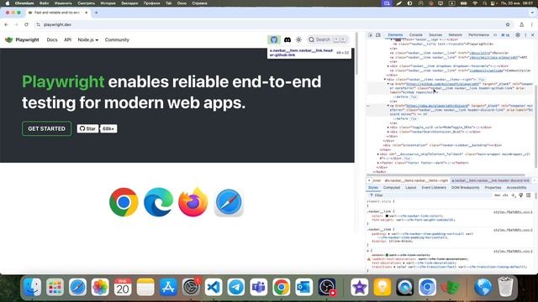
Task: Open the Community link in navbar
Action: [x=117, y=39]
